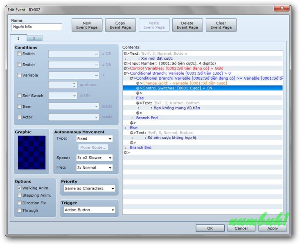Close the Edit Event dialog
This screenshot has height=245, width=300.
click(282, 8)
